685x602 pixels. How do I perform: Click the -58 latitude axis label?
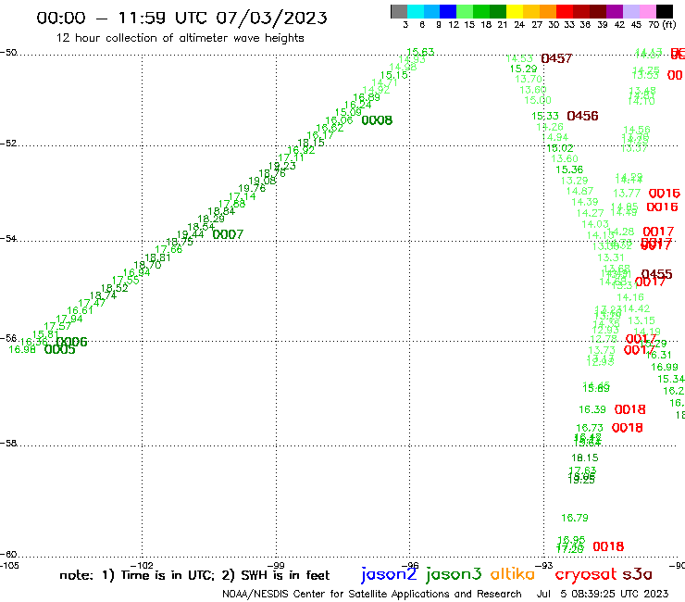tap(8, 444)
